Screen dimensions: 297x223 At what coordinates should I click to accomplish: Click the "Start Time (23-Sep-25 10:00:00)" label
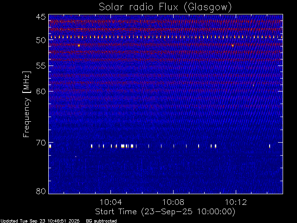point(165,212)
